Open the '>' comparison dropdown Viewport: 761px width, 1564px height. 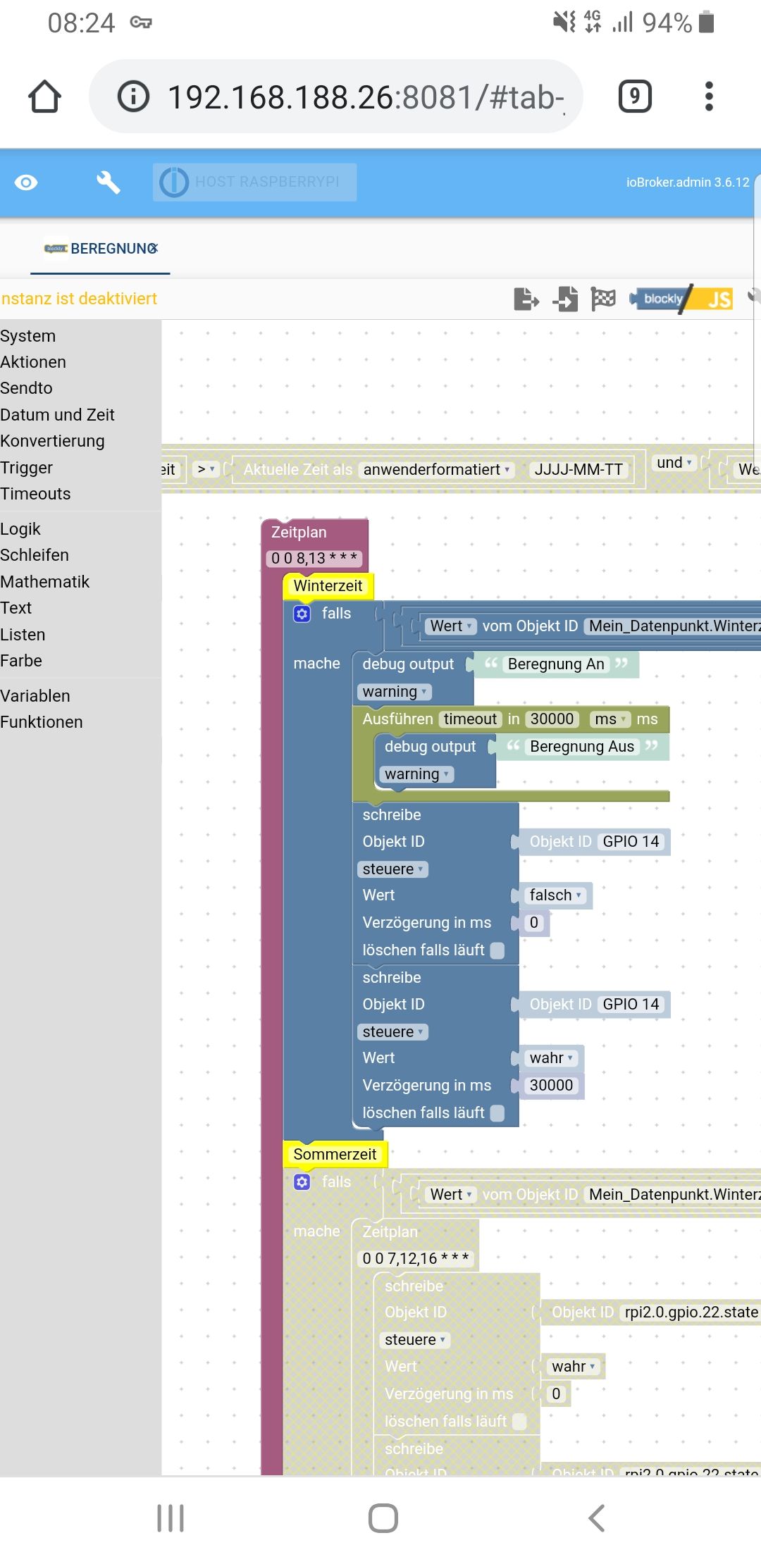tap(206, 469)
